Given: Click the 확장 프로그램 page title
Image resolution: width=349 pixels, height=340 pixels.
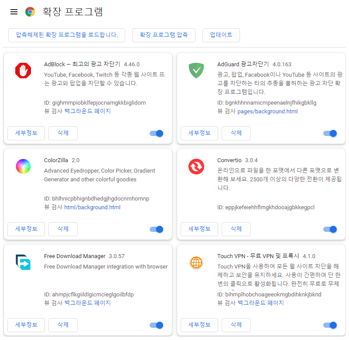Looking at the screenshot, I should pos(72,12).
